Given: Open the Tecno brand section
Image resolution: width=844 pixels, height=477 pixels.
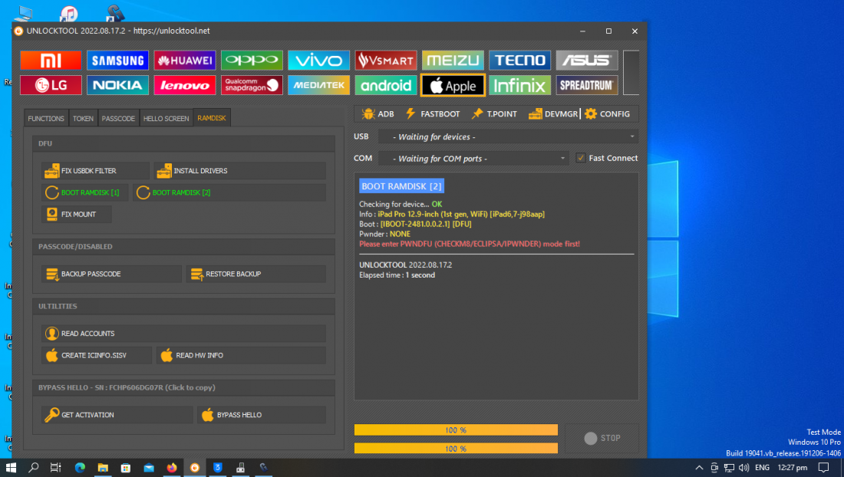Looking at the screenshot, I should point(519,61).
